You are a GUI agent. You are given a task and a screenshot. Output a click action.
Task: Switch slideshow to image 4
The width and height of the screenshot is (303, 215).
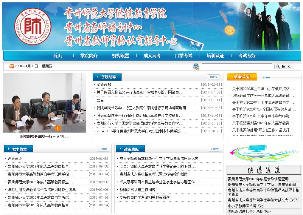[x=81, y=129]
